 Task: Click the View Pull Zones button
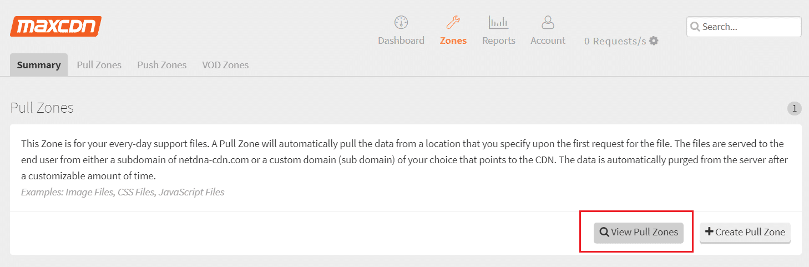pos(639,233)
